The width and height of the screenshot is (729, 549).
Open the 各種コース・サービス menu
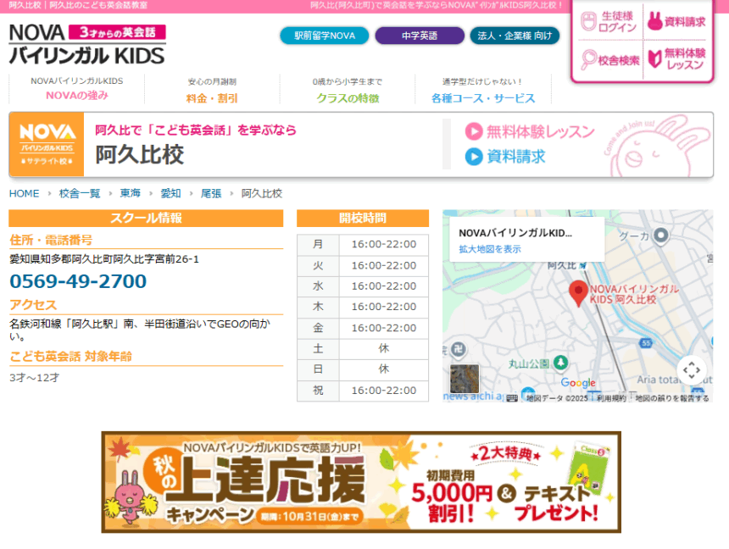(x=483, y=98)
